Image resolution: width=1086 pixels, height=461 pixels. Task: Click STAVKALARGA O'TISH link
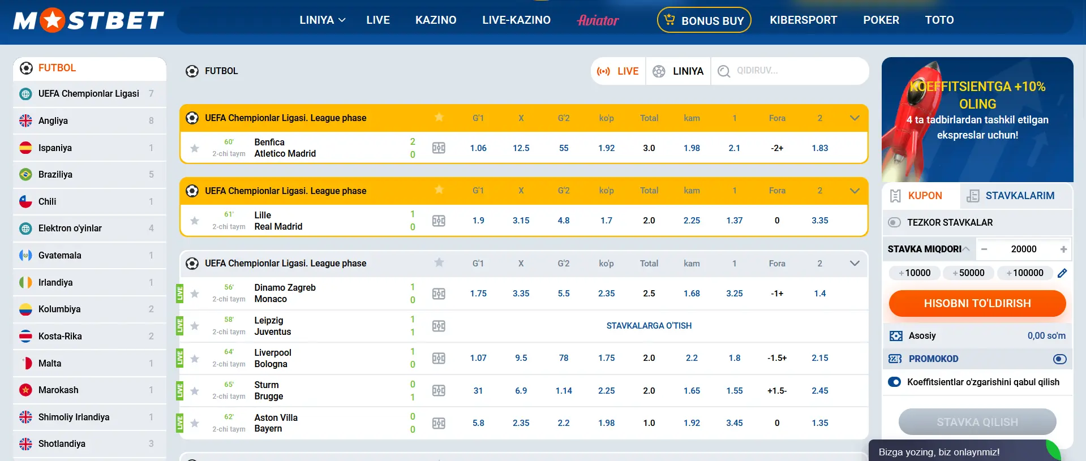coord(649,326)
